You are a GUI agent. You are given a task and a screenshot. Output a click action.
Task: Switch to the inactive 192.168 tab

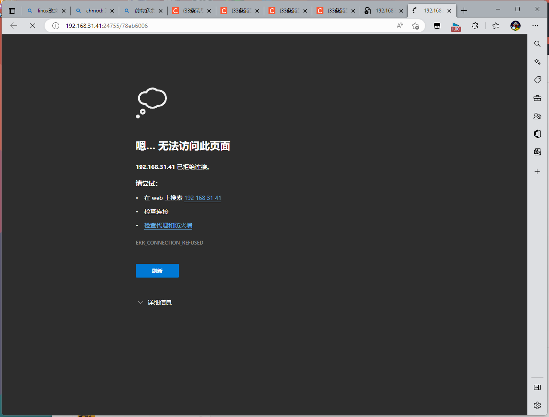click(384, 11)
